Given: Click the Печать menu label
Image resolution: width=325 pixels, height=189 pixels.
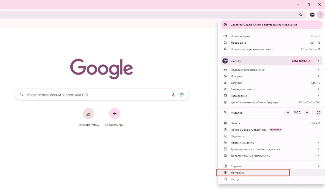Looking at the screenshot, I should click(x=236, y=123).
